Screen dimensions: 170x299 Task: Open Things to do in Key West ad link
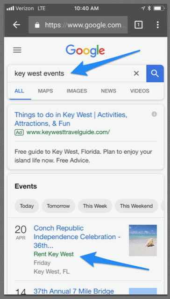[71, 119]
